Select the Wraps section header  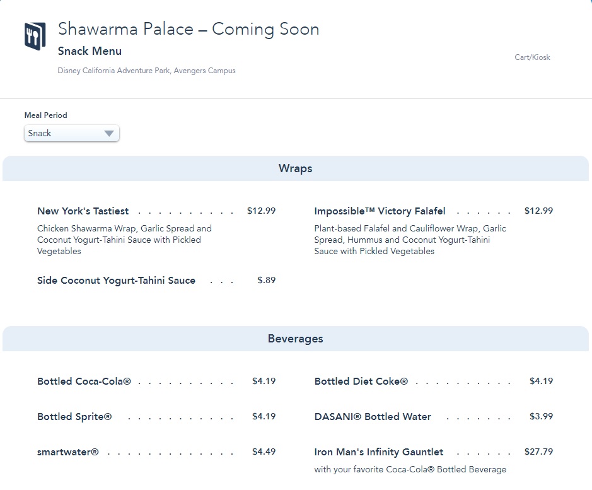295,168
